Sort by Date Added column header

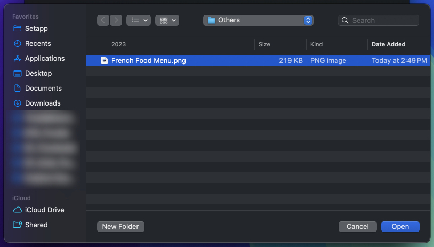[388, 44]
